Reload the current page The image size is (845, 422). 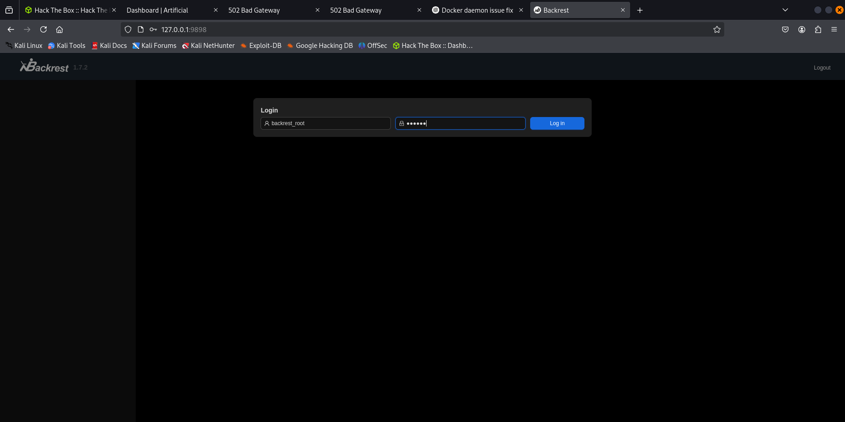pos(43,29)
